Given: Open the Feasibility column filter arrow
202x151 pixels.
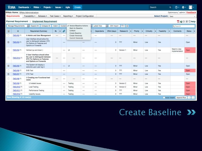Looking at the screenshot, I should tap(169, 31).
